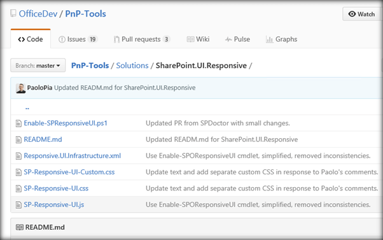The width and height of the screenshot is (383, 240).
Task: Click PaoloPia's avatar thumbnail
Action: (x=21, y=88)
